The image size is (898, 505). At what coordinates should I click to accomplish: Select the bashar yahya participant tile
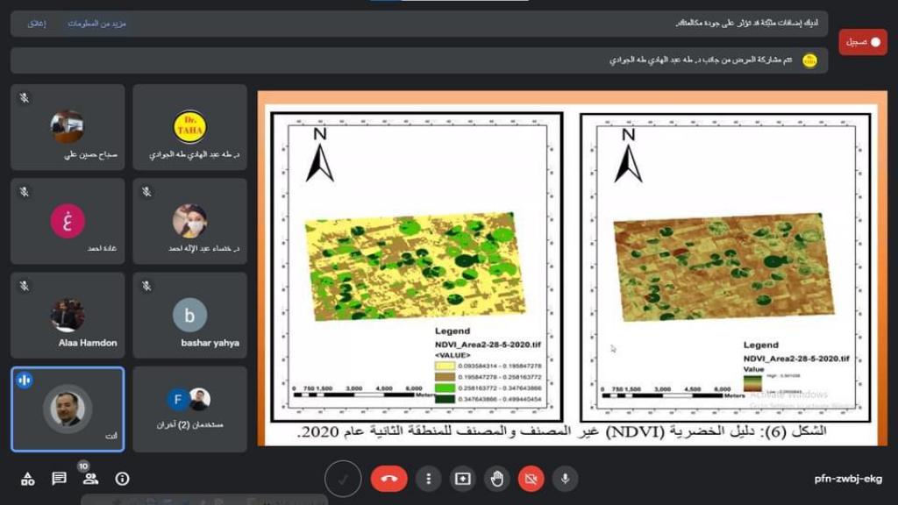(189, 315)
